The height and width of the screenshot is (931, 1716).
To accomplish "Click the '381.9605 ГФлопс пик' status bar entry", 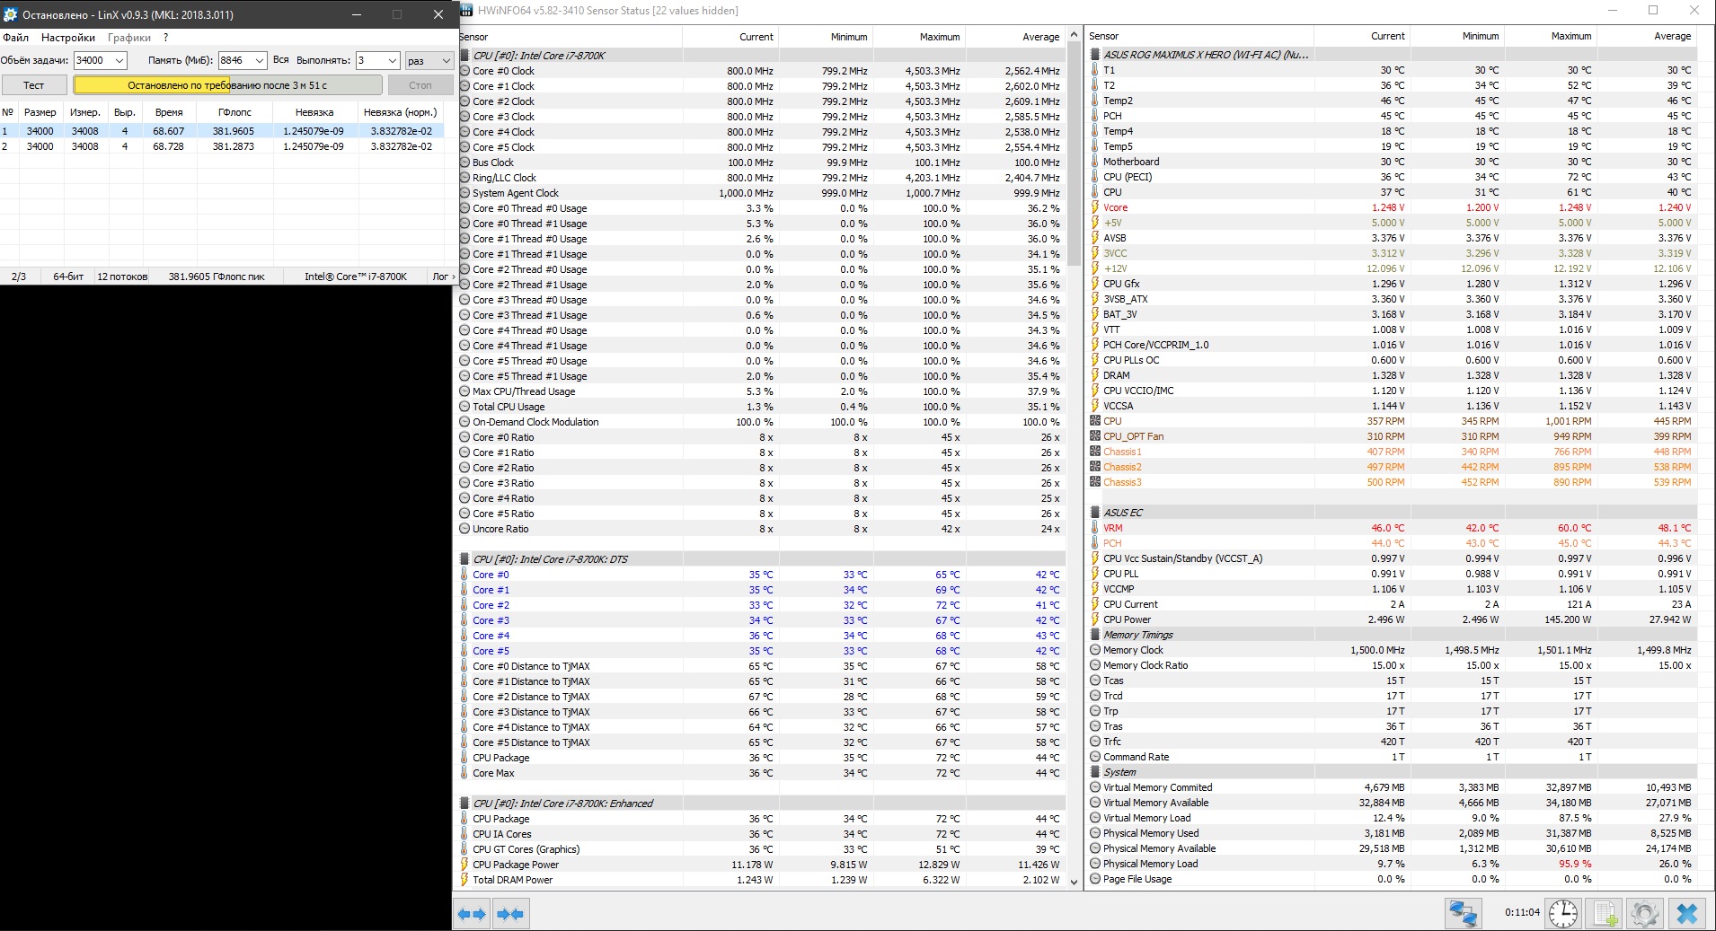I will point(217,277).
